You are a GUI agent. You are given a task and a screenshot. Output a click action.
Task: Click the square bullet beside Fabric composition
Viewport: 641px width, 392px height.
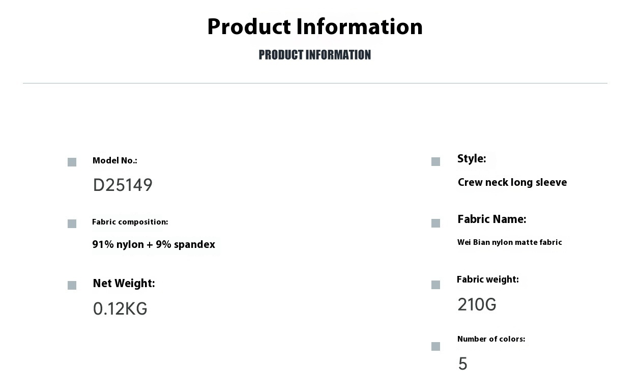[x=72, y=224]
